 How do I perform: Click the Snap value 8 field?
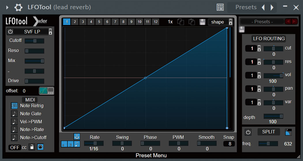[x=229, y=144]
